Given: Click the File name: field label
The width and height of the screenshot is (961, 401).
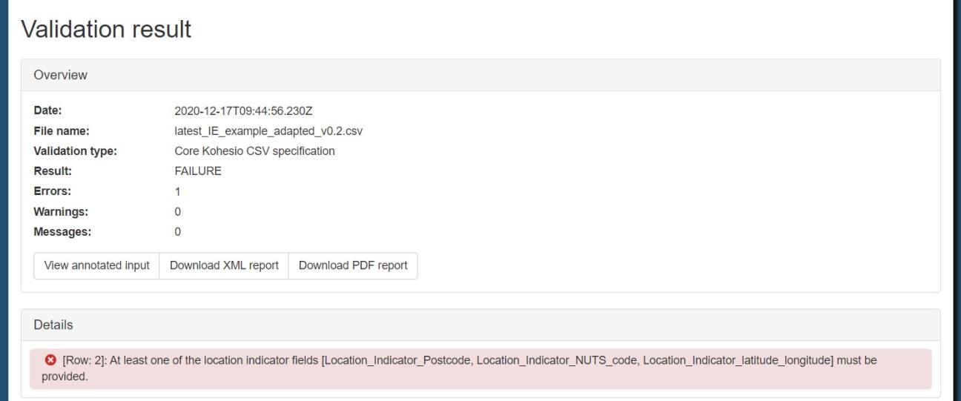Looking at the screenshot, I should 62,131.
